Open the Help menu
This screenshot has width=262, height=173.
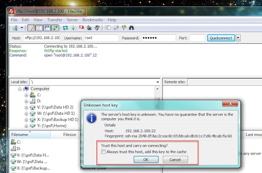point(112,20)
